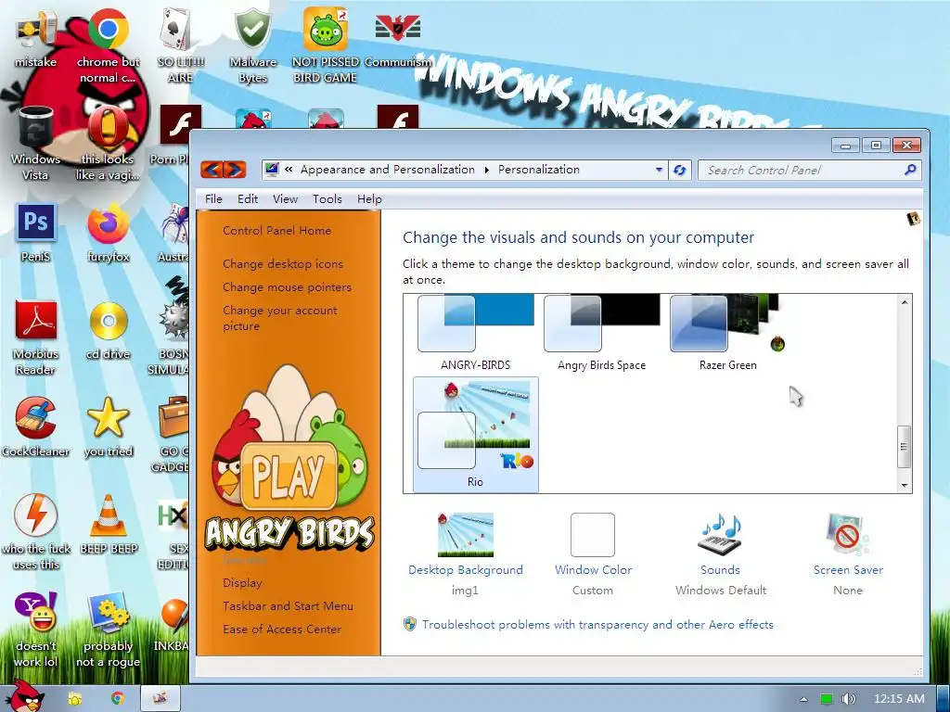Viewport: 950px width, 712px height.
Task: Open the Troubleshoot transparency problems link
Action: tap(598, 624)
